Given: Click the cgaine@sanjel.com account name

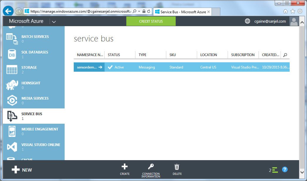Looking at the screenshot, I should coord(270,21).
